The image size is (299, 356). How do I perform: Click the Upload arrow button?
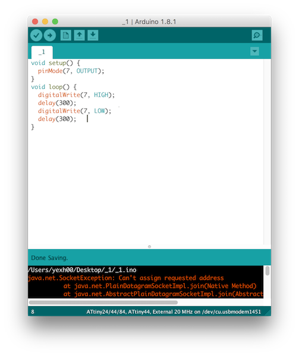pos(50,36)
